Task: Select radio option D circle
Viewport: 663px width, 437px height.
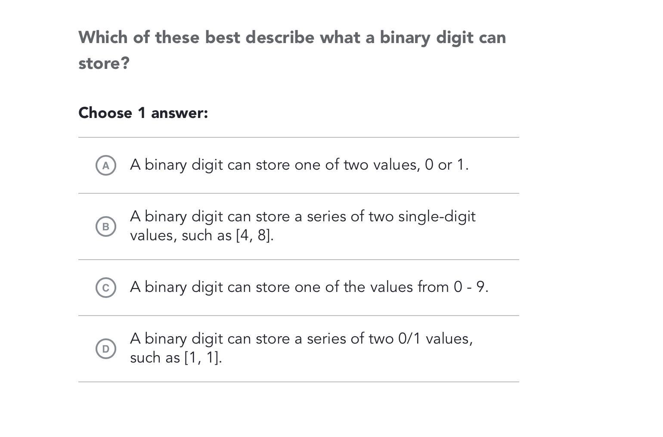Action: click(105, 349)
